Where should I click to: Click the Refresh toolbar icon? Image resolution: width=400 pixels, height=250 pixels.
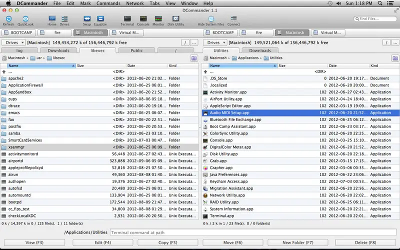coord(8,19)
